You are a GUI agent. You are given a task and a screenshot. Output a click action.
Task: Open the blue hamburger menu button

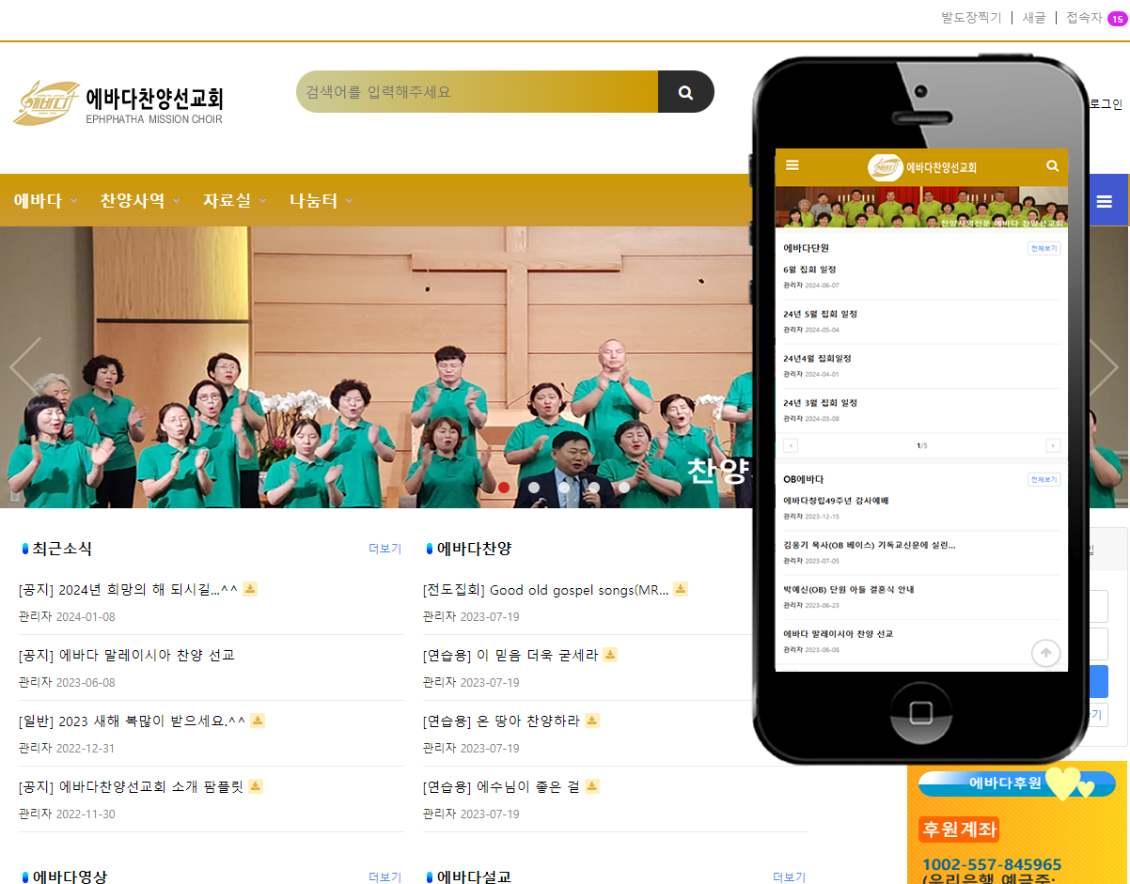coord(1105,201)
